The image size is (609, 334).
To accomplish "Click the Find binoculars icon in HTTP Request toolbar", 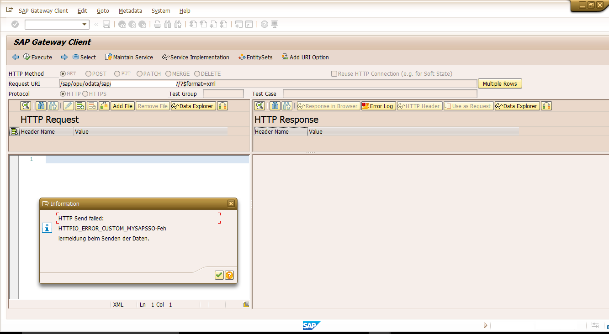I will 41,106.
